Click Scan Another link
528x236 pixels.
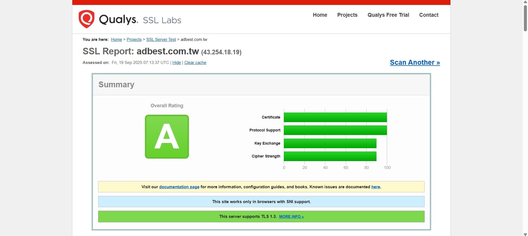tap(415, 63)
